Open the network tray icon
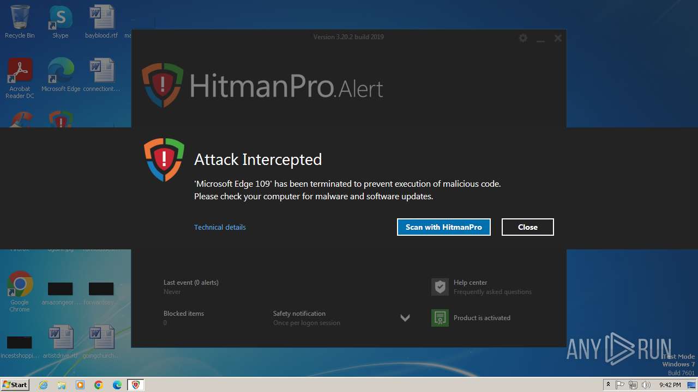This screenshot has width=698, height=392. click(633, 385)
